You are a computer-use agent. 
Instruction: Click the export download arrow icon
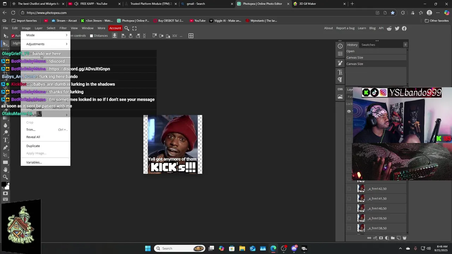click(x=115, y=36)
